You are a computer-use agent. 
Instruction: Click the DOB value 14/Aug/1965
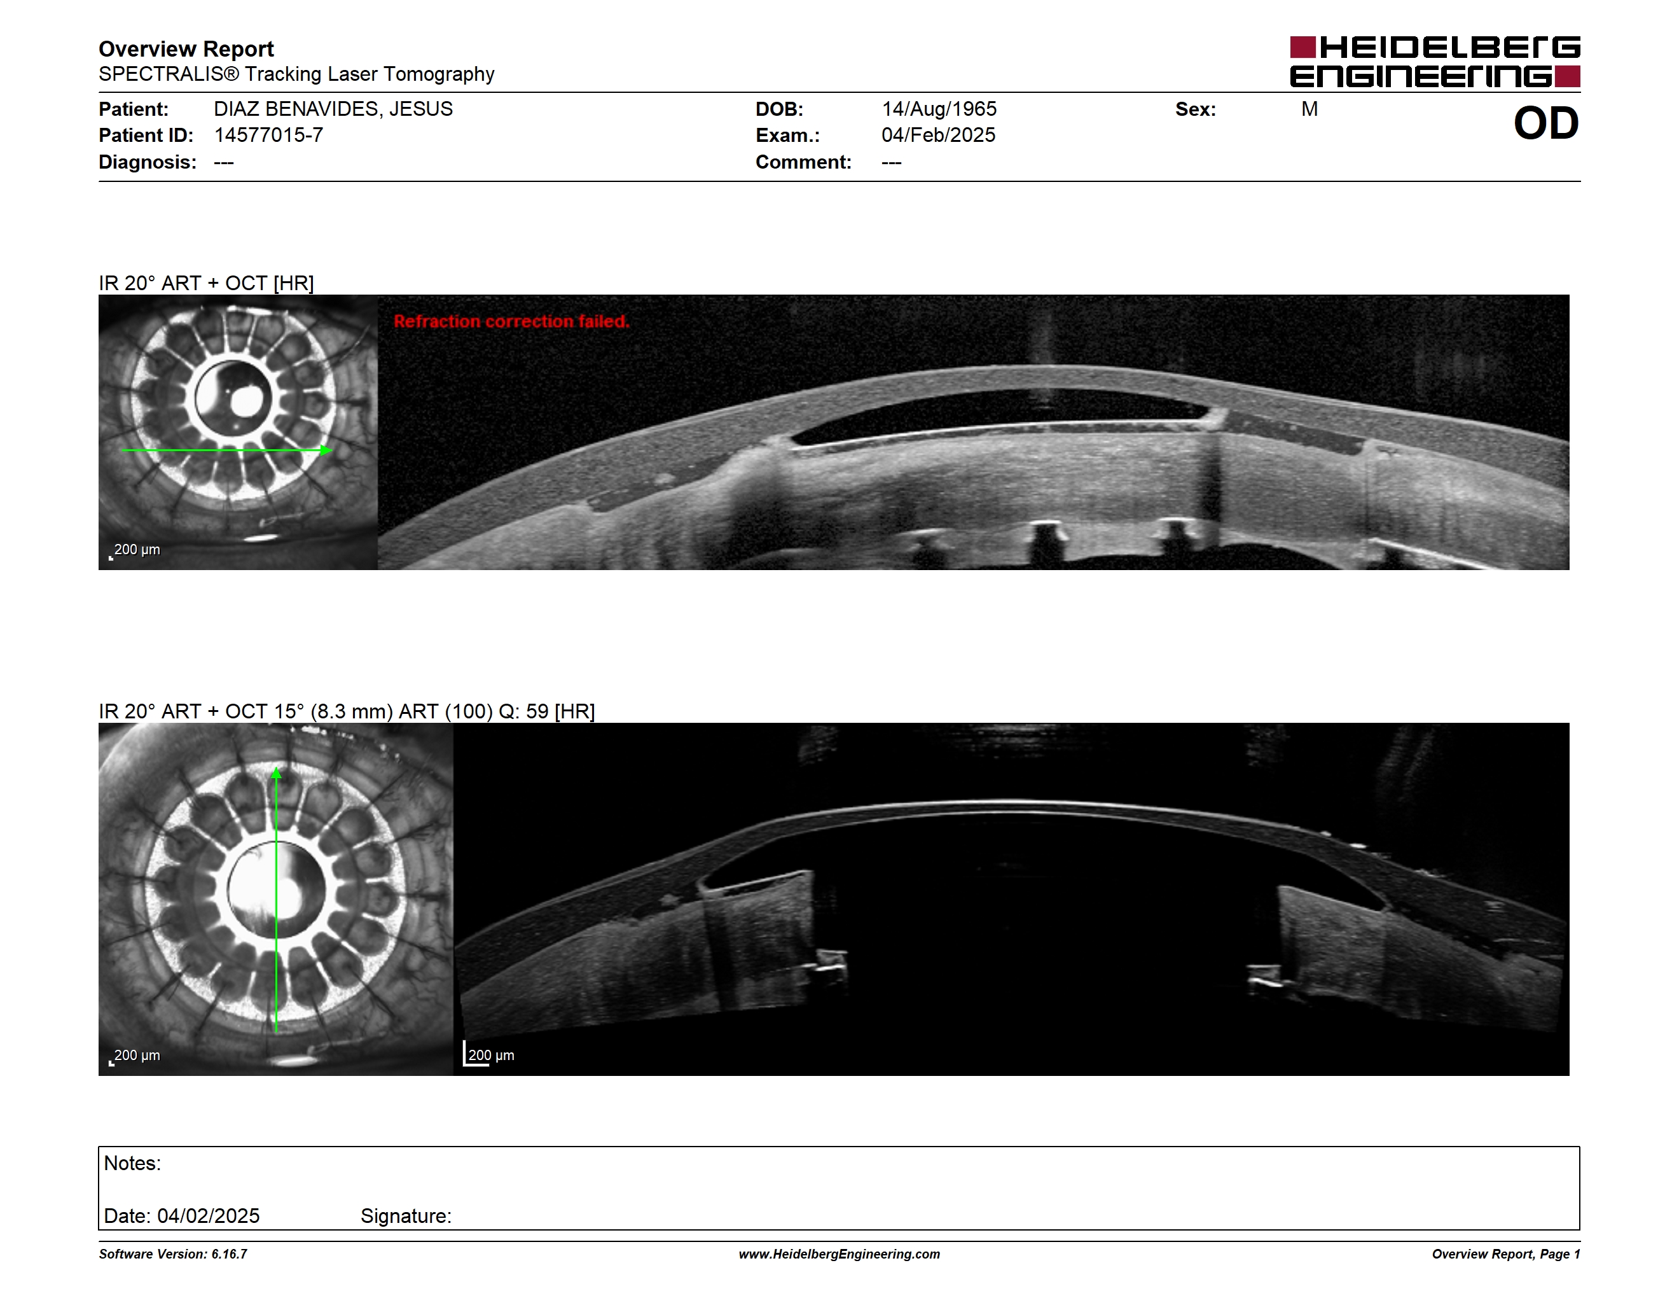click(x=939, y=109)
